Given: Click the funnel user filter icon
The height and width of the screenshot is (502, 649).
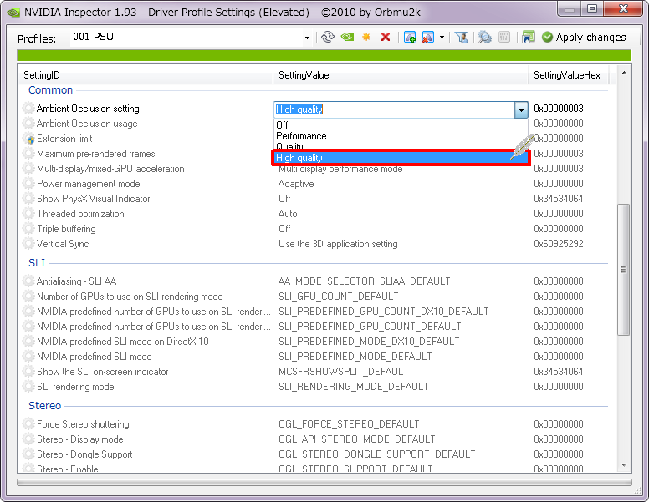Looking at the screenshot, I should (461, 38).
